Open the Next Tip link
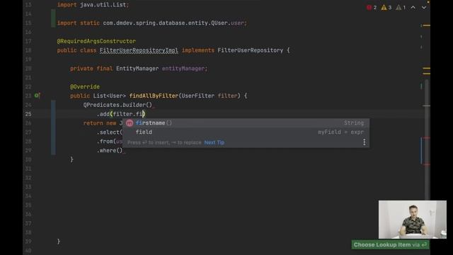Image resolution: width=453 pixels, height=255 pixels. (214, 142)
